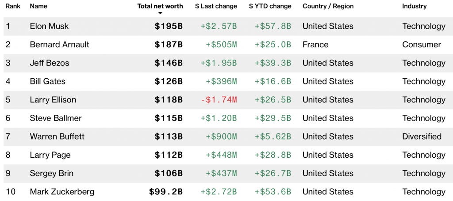Image resolution: width=453 pixels, height=201 pixels.
Task: Click the sort arrow under Total net worth
Action: coord(160,13)
